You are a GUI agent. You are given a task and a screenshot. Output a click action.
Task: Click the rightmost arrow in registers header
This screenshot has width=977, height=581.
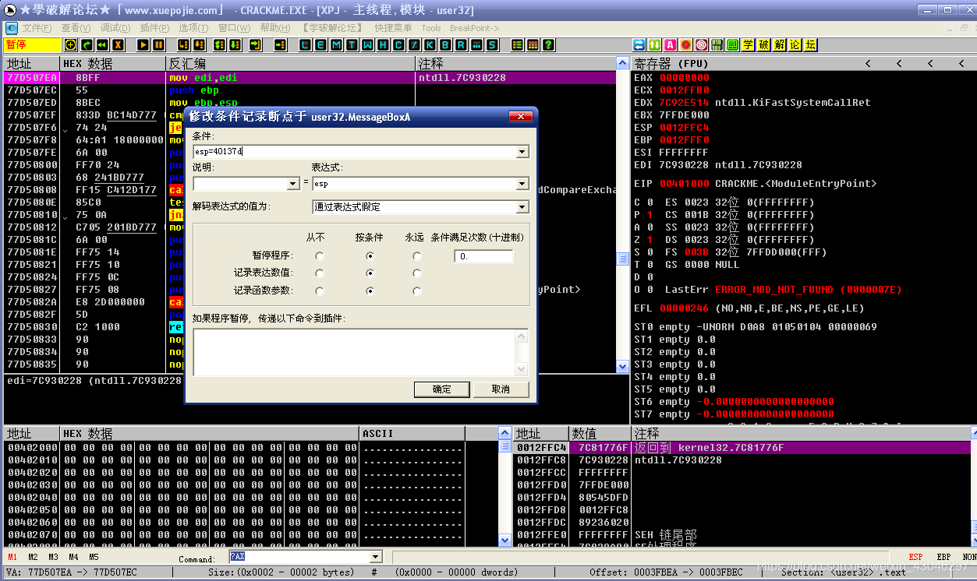961,63
